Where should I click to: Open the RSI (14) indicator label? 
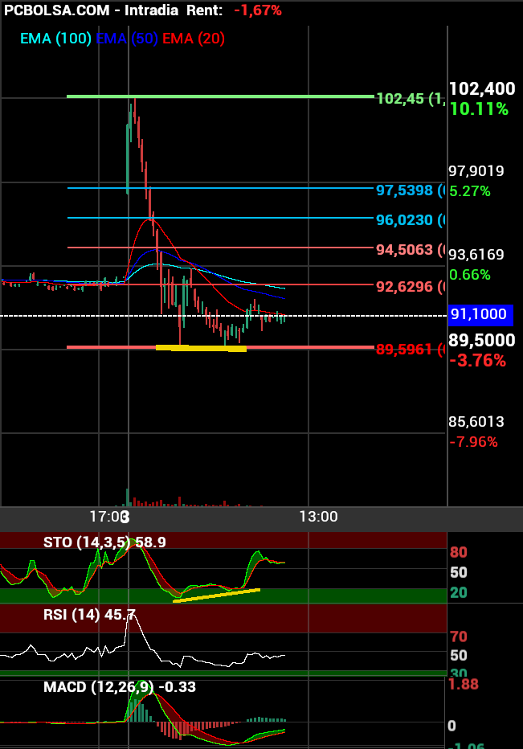[89, 615]
